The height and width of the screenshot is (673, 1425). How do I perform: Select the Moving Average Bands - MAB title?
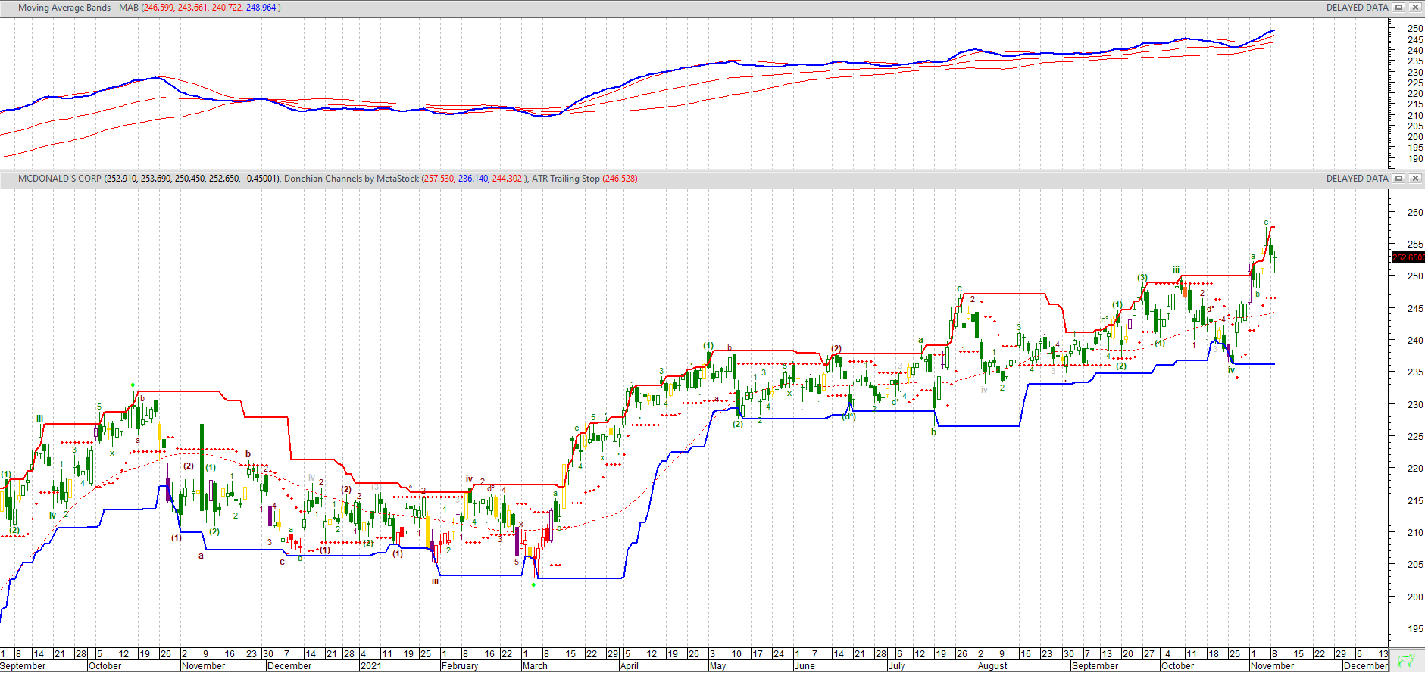tap(79, 8)
